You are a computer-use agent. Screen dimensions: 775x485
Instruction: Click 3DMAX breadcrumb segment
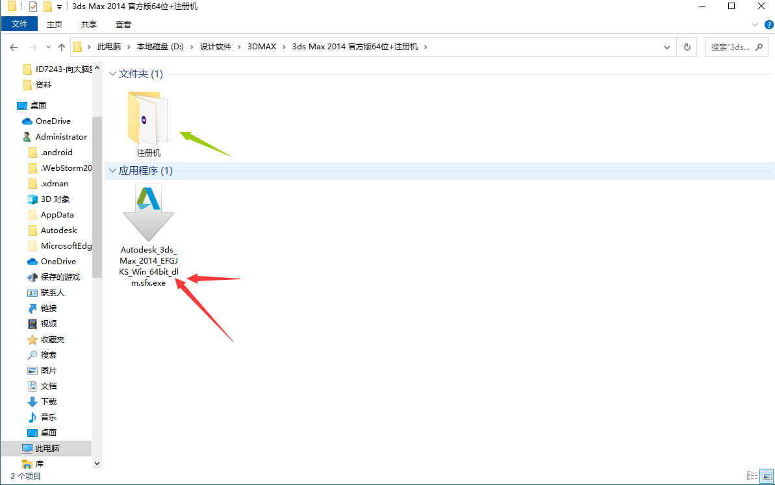point(262,47)
